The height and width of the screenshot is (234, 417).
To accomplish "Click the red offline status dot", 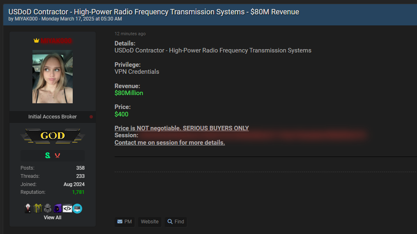I will [x=91, y=117].
